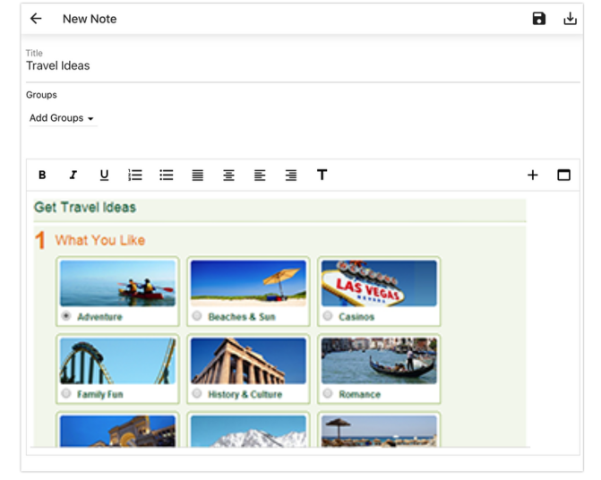Toggle fullscreen editor window icon
The image size is (601, 480).
(x=563, y=175)
